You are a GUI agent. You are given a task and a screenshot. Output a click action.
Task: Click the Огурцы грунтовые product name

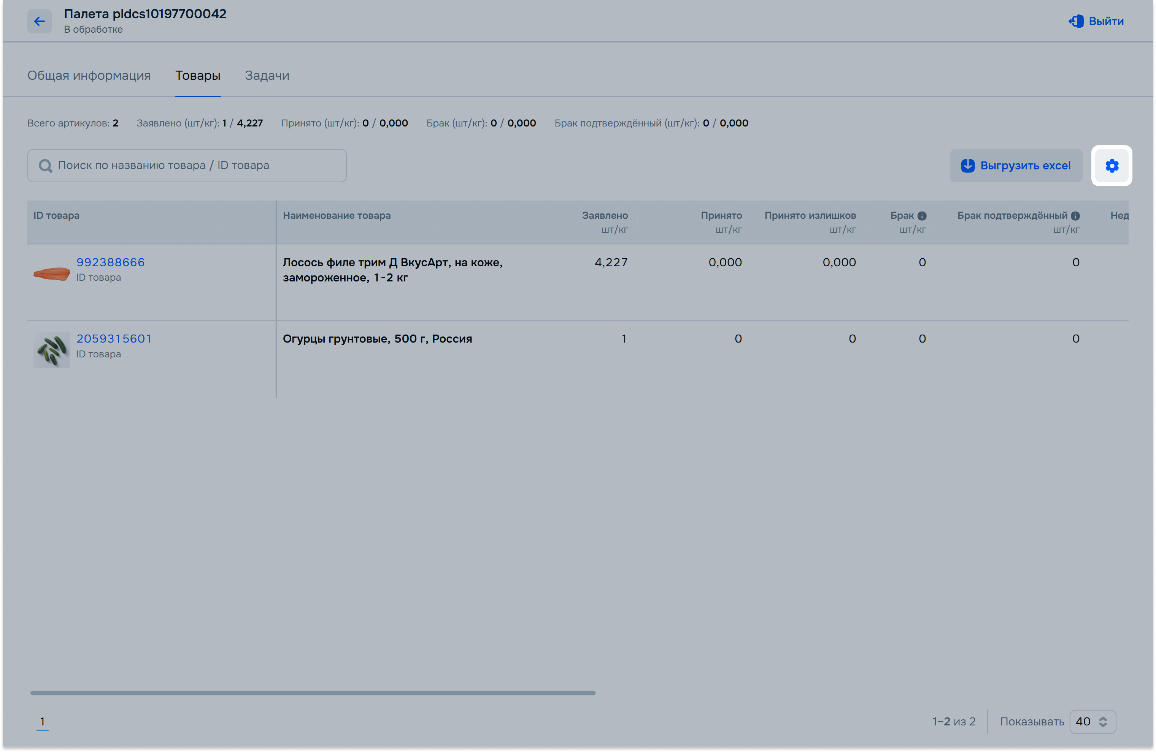(x=377, y=339)
